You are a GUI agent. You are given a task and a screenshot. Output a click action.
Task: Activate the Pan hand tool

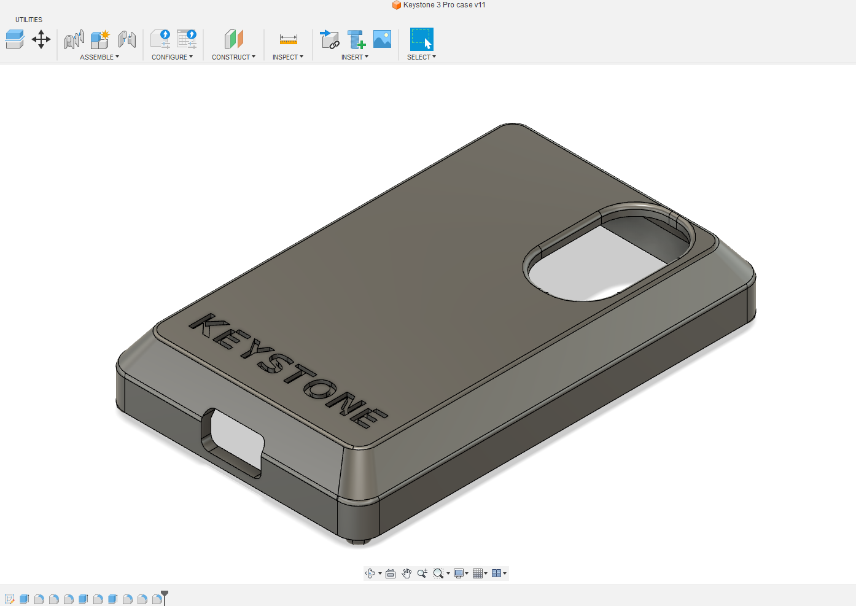point(407,573)
